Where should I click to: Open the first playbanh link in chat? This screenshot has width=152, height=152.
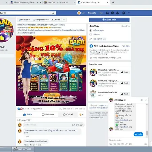[124, 120]
